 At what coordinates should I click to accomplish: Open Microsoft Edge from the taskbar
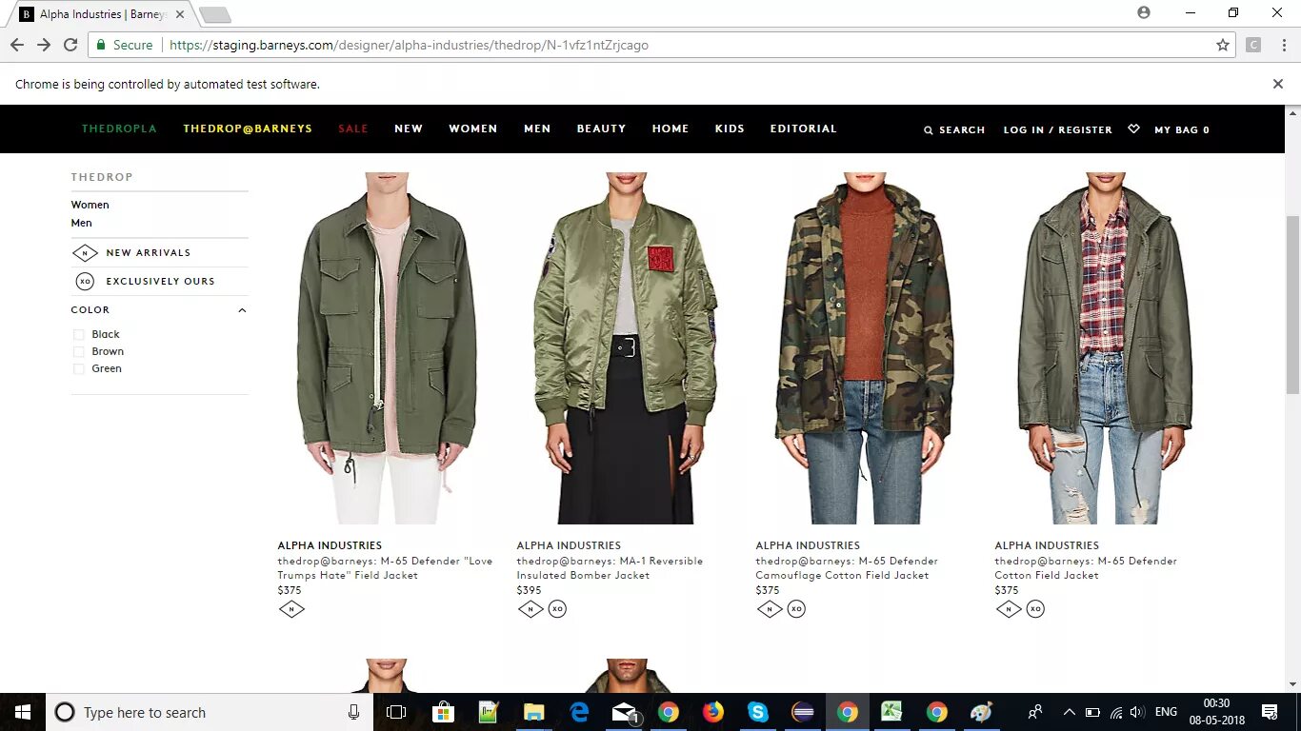point(579,712)
